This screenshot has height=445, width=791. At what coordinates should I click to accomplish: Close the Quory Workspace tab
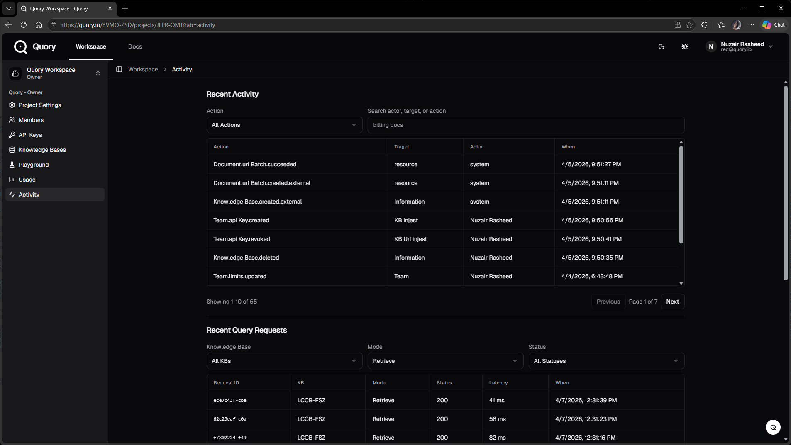coord(110,8)
